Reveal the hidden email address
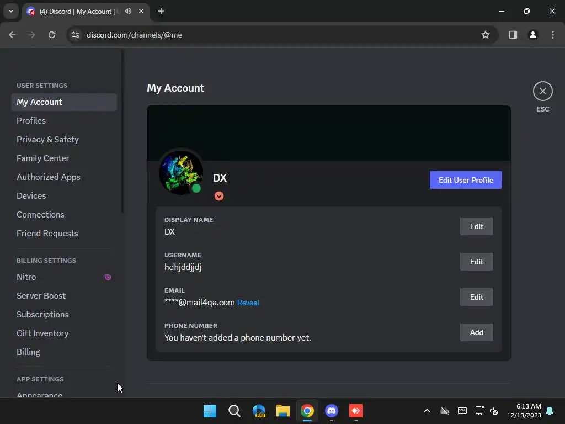 (x=248, y=303)
